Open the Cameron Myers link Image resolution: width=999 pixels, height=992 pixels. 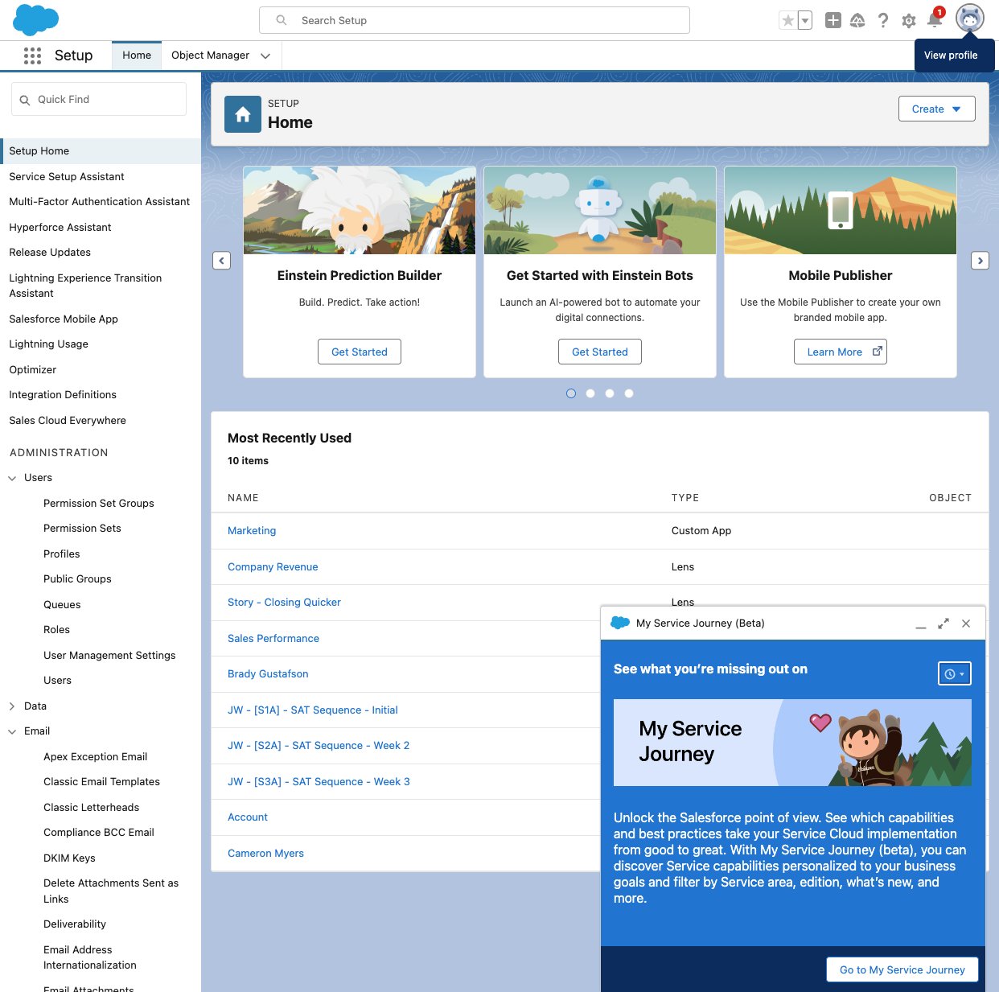coord(265,854)
